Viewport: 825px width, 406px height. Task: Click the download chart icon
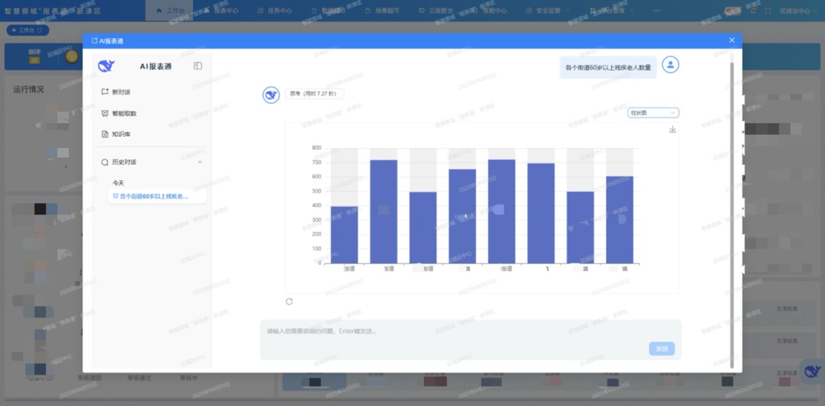[x=672, y=130]
